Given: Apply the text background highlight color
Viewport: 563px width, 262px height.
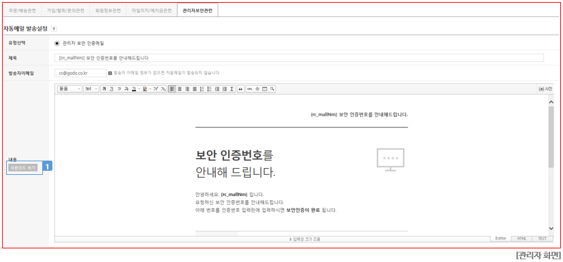Looking at the screenshot, I should (144, 88).
